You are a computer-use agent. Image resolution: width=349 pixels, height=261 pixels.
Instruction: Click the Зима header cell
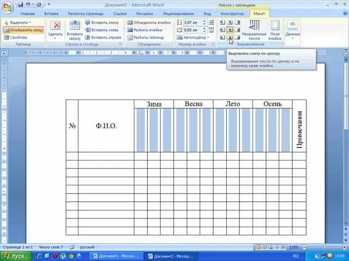[x=154, y=104]
